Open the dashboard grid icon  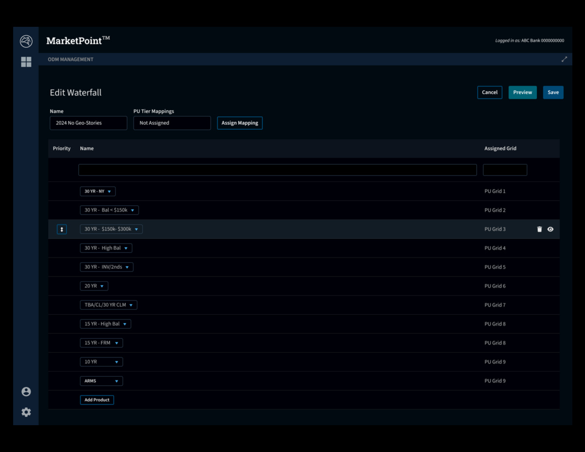tap(26, 62)
